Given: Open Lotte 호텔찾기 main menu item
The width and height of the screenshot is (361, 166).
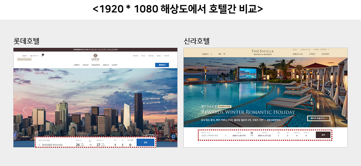Looking at the screenshot, I should pos(77,65).
